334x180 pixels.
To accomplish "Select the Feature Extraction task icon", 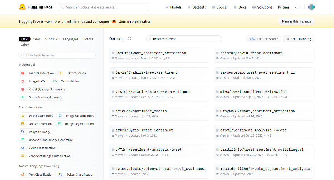I will 23,73.
